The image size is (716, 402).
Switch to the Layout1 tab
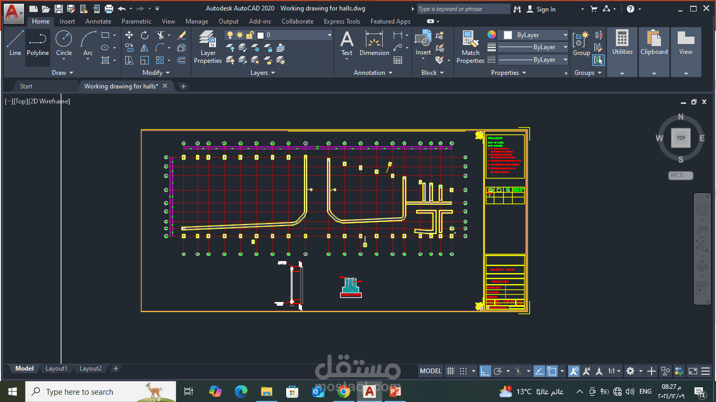(57, 368)
